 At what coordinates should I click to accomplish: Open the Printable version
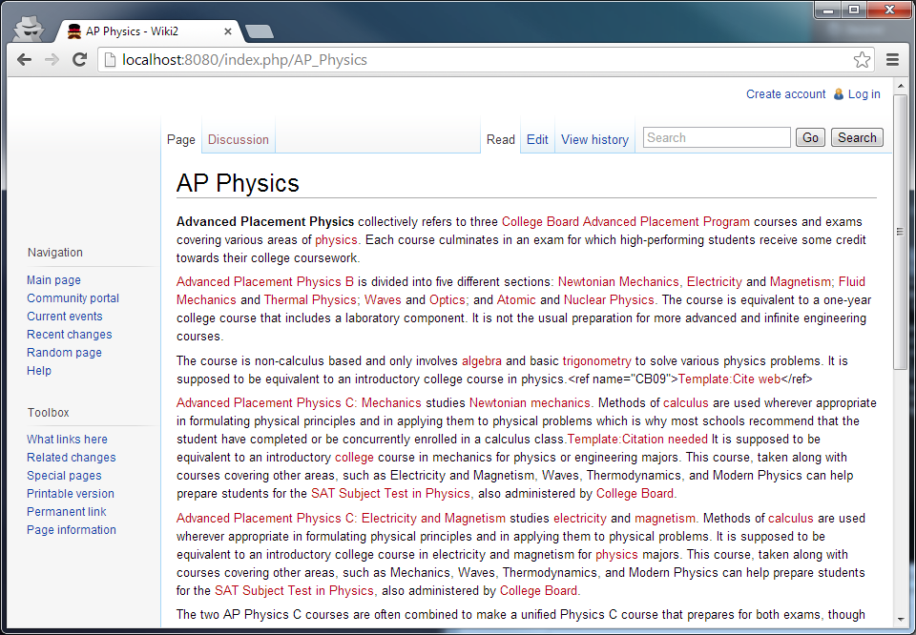[x=70, y=493]
